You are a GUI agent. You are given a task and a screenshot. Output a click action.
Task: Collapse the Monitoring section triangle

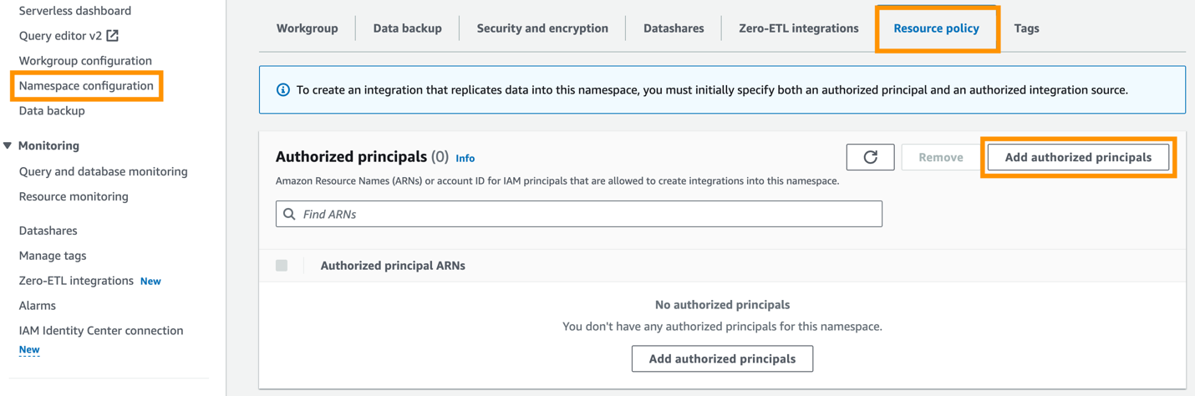coord(8,145)
